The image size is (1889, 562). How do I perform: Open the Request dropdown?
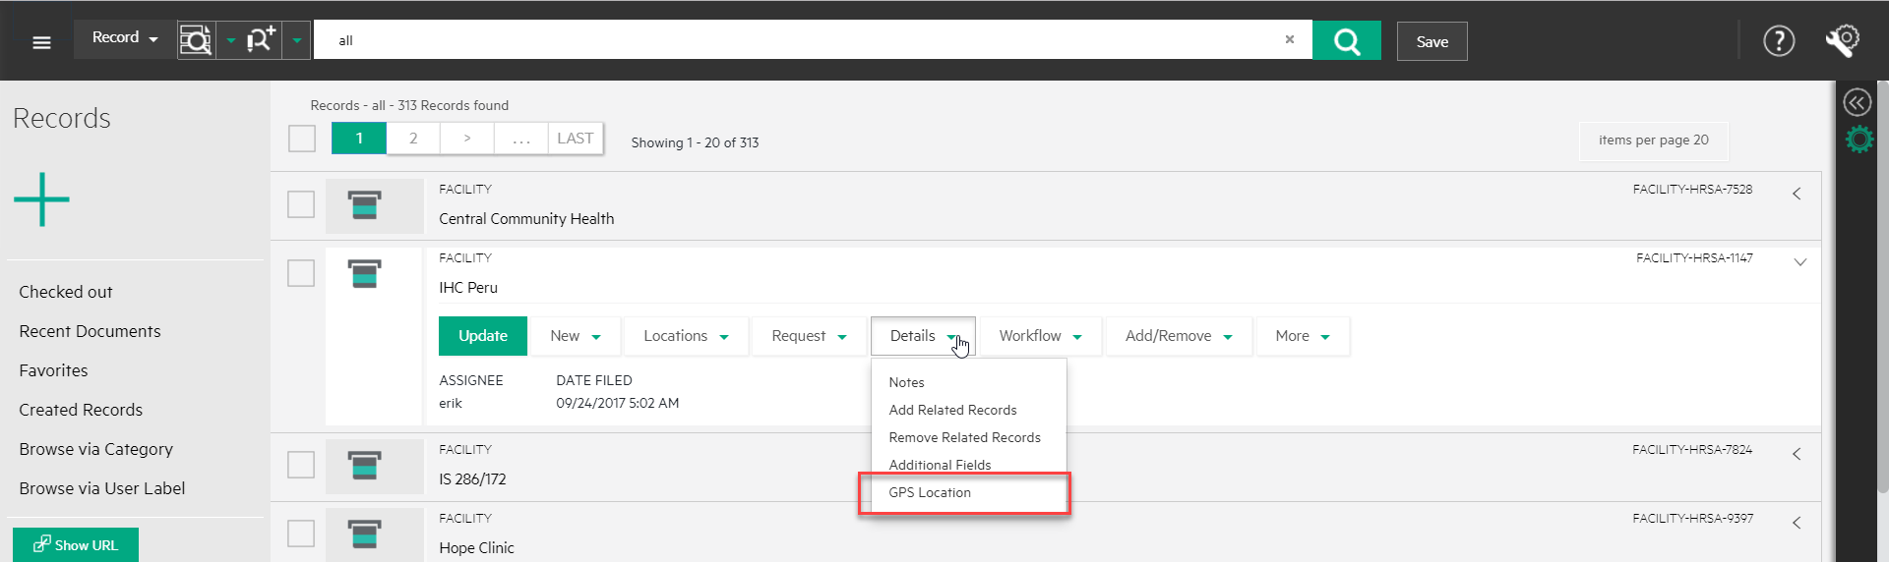pyautogui.click(x=809, y=336)
